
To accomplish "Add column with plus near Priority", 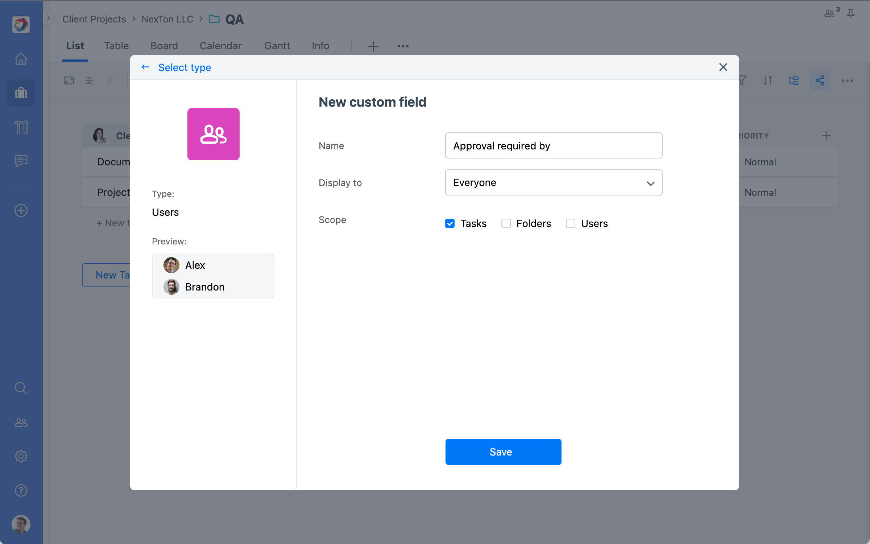I will pos(826,136).
